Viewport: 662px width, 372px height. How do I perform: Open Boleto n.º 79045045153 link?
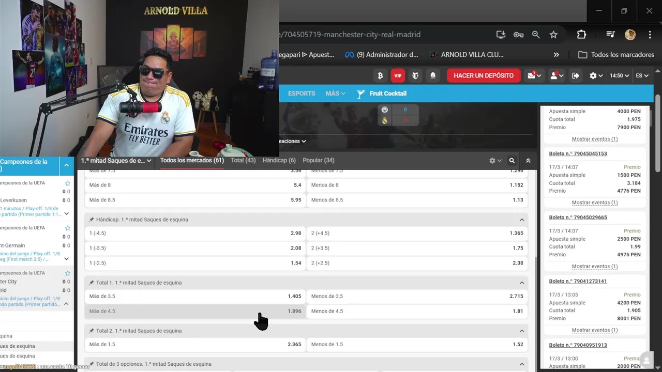578,153
